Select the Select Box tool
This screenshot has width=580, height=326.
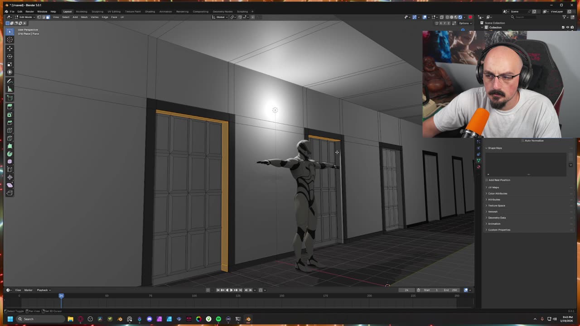pyautogui.click(x=10, y=32)
